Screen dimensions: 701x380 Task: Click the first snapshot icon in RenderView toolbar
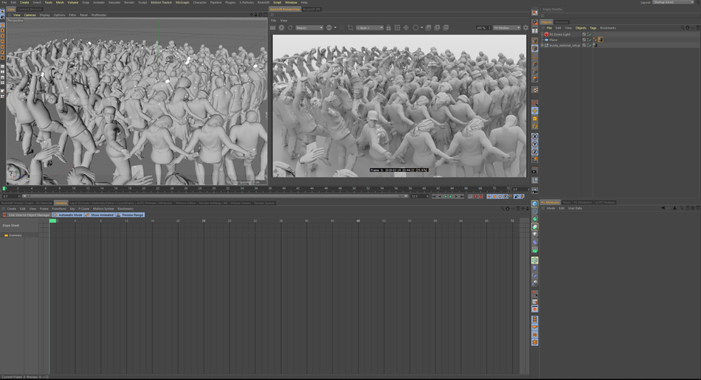(428, 28)
